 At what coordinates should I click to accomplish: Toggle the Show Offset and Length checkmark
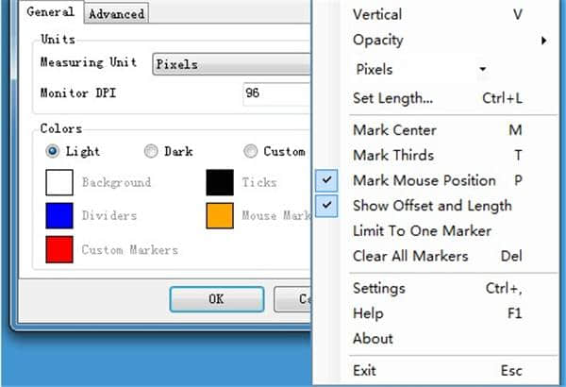coord(326,205)
